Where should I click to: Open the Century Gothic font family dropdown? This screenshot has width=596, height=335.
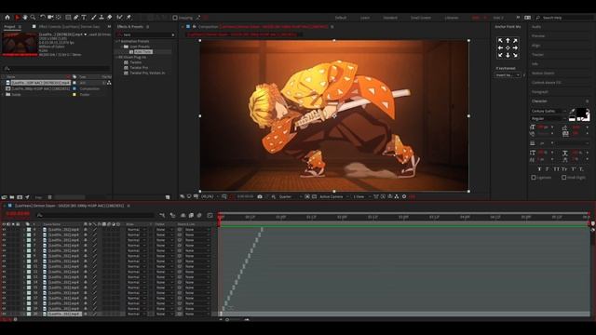pos(549,111)
